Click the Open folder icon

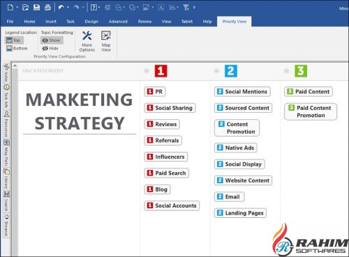25,8
